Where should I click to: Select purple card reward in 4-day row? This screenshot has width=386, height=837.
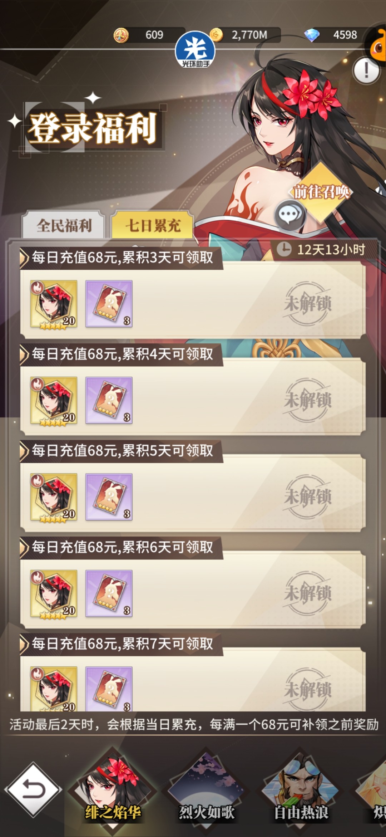pyautogui.click(x=109, y=400)
